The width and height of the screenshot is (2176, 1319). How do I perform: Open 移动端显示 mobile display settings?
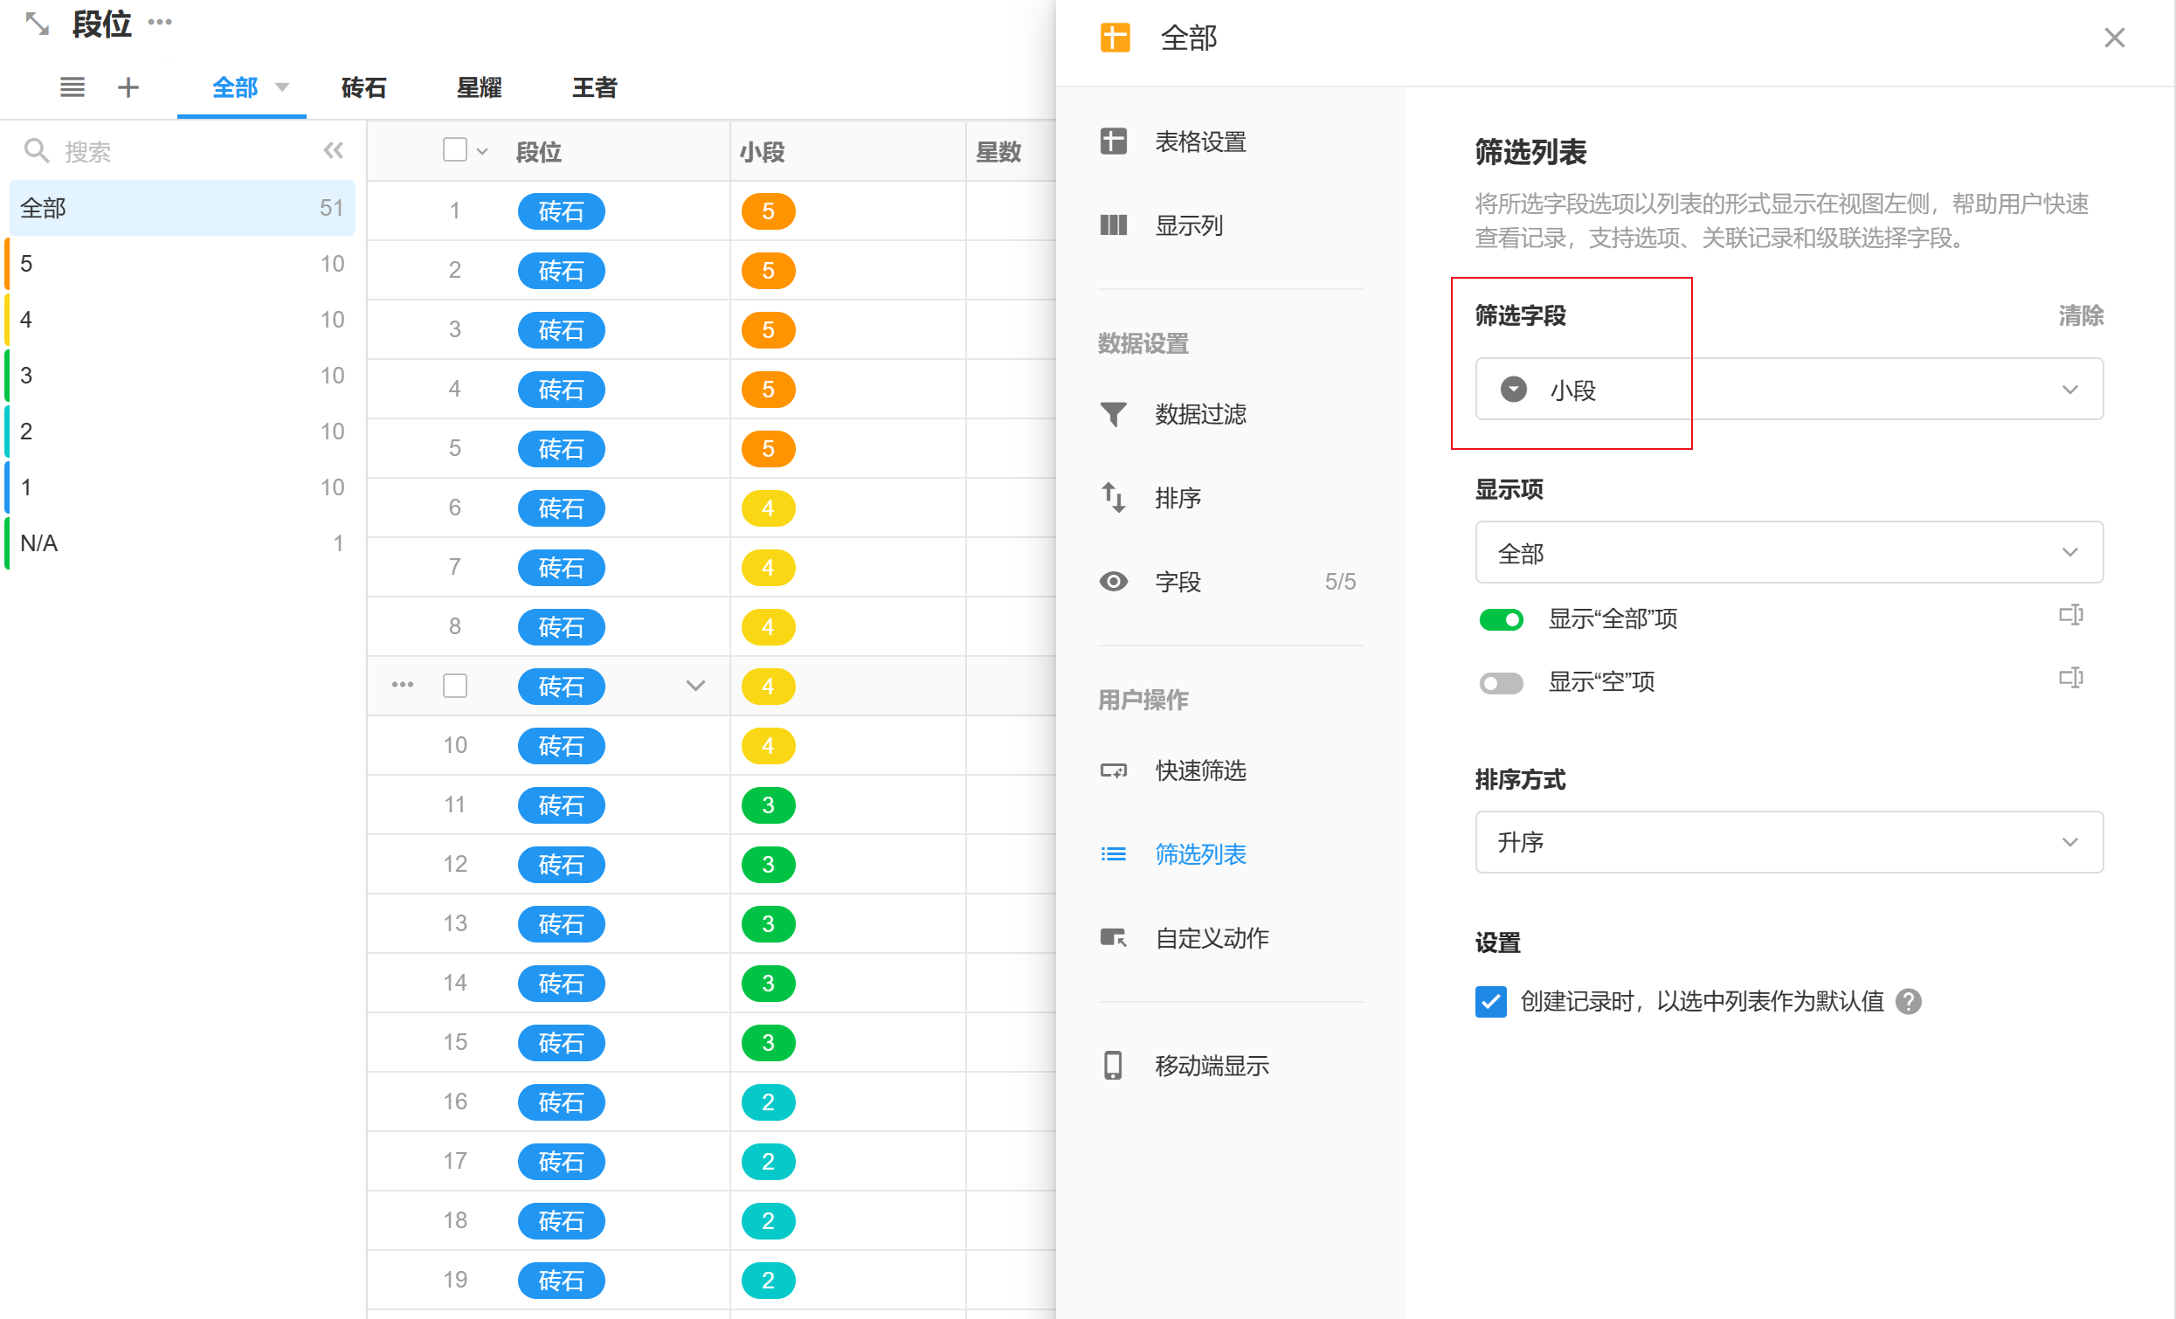point(1211,1066)
